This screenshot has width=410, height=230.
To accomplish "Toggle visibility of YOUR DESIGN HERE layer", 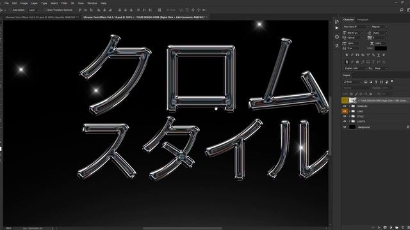I will pyautogui.click(x=345, y=100).
